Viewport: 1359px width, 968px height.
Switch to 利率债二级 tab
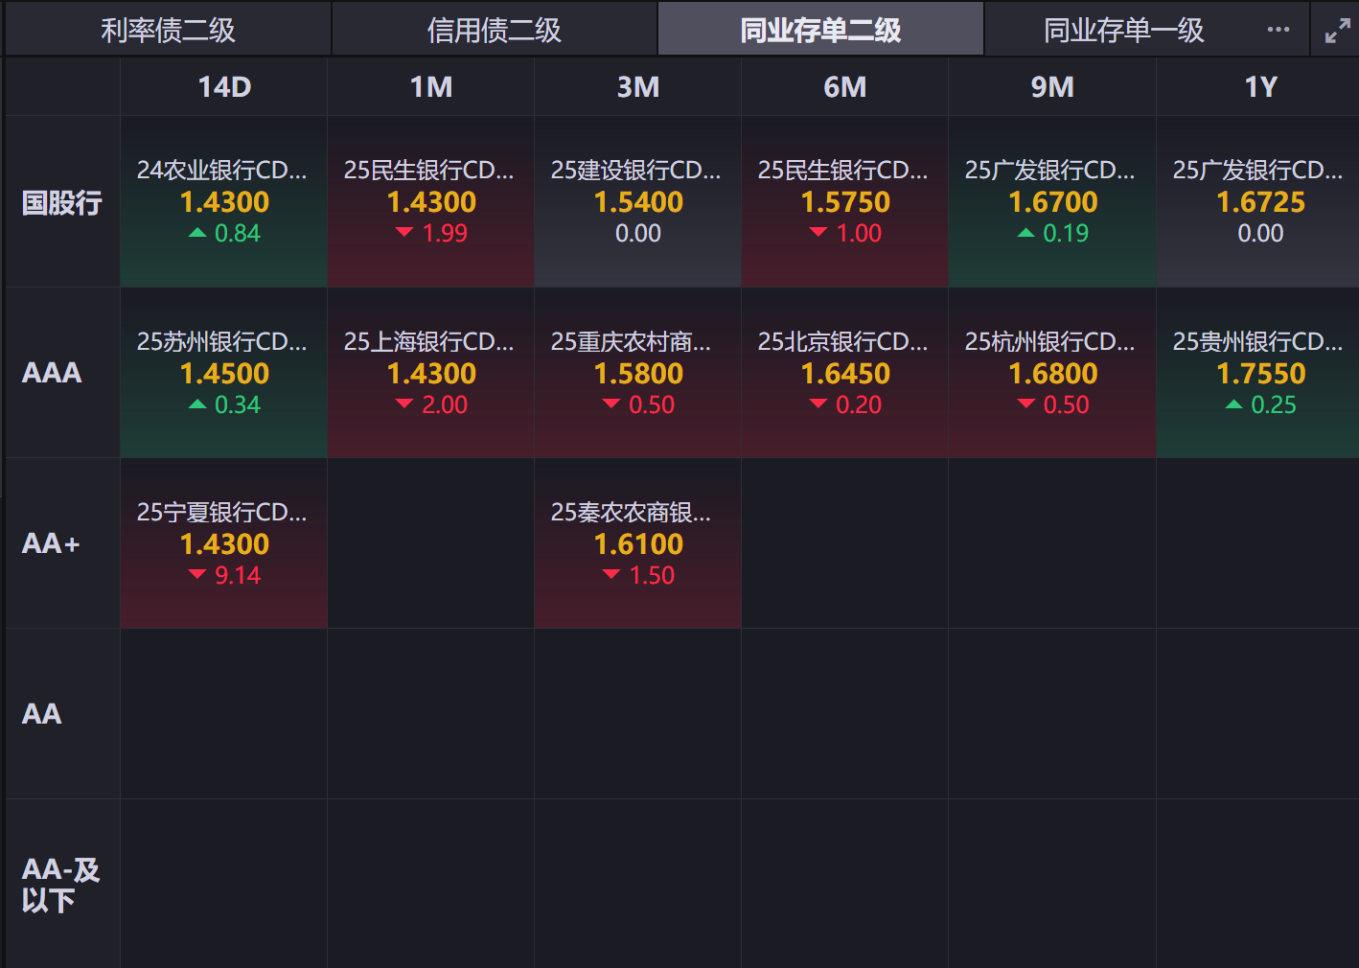coord(168,30)
